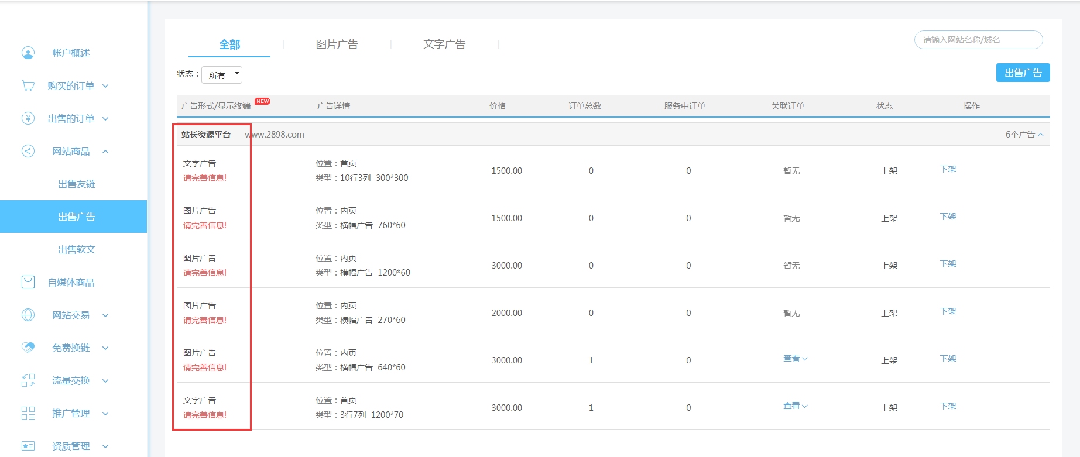The image size is (1080, 457).
Task: Open 出售友链 in the sidebar
Action: tap(77, 184)
